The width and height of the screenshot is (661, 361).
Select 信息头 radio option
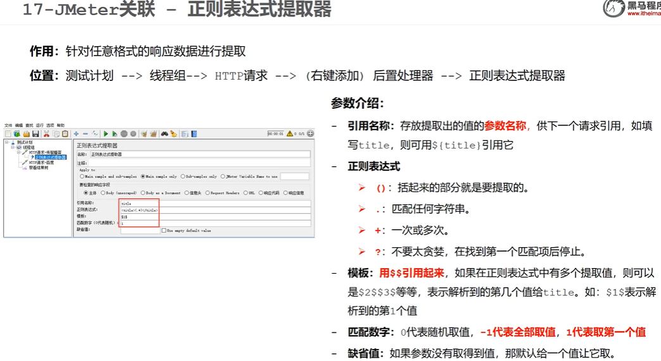point(187,193)
